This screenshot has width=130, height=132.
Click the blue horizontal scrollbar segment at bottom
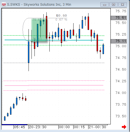(x=14, y=125)
